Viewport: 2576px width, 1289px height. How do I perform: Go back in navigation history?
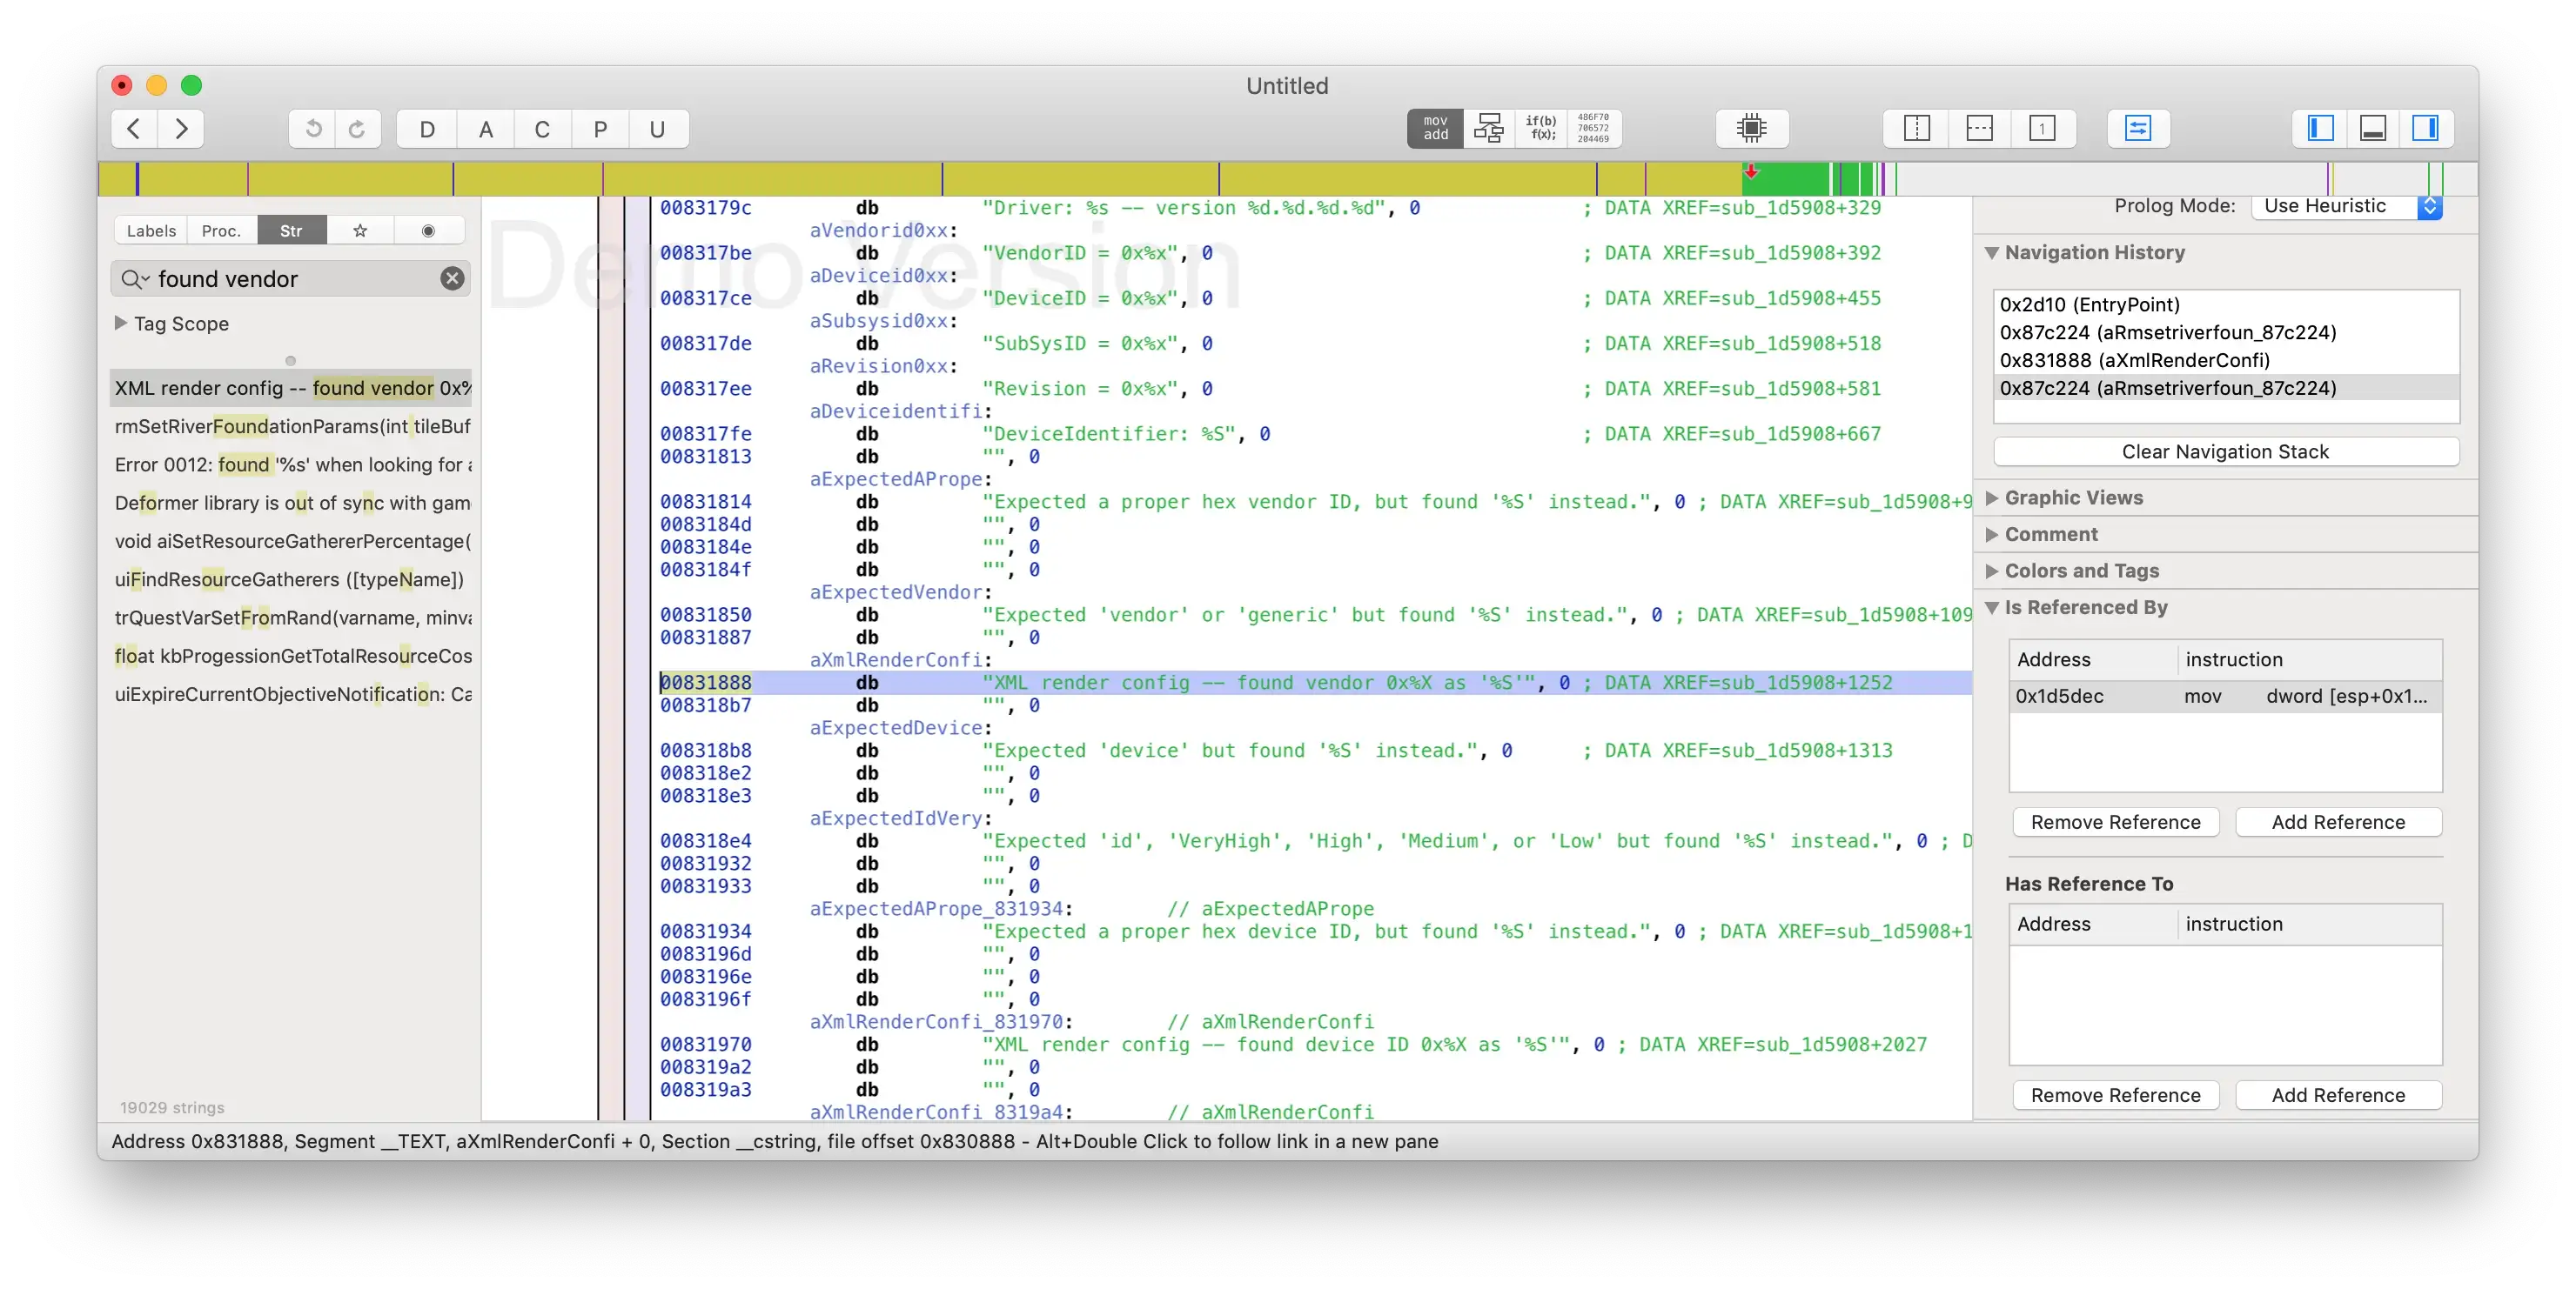pyautogui.click(x=135, y=129)
